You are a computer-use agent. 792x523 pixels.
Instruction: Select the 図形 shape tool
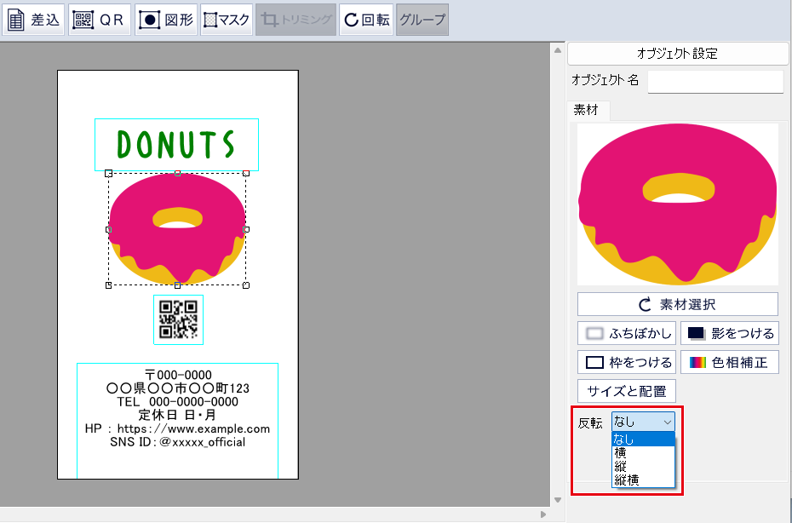166,20
